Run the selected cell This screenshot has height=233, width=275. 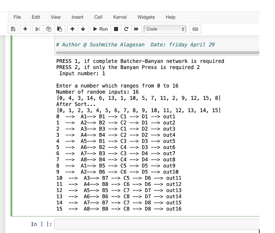pos(100,29)
